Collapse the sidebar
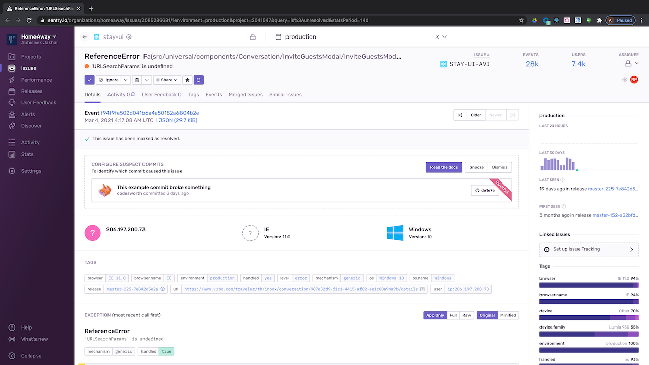The image size is (649, 365). [x=31, y=356]
